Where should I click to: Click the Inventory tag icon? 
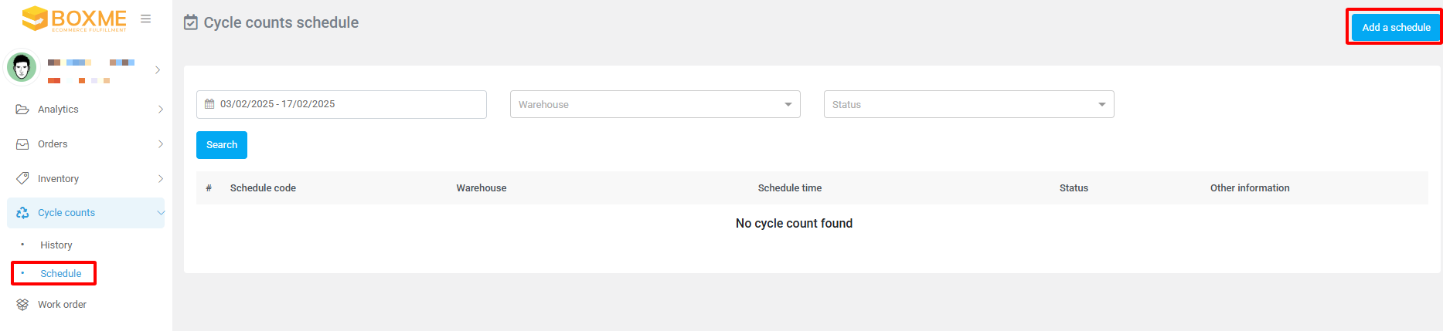tap(22, 178)
